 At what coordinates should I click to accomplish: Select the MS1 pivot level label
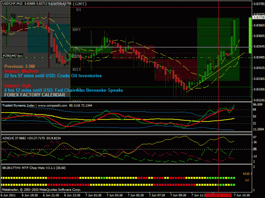(77, 70)
